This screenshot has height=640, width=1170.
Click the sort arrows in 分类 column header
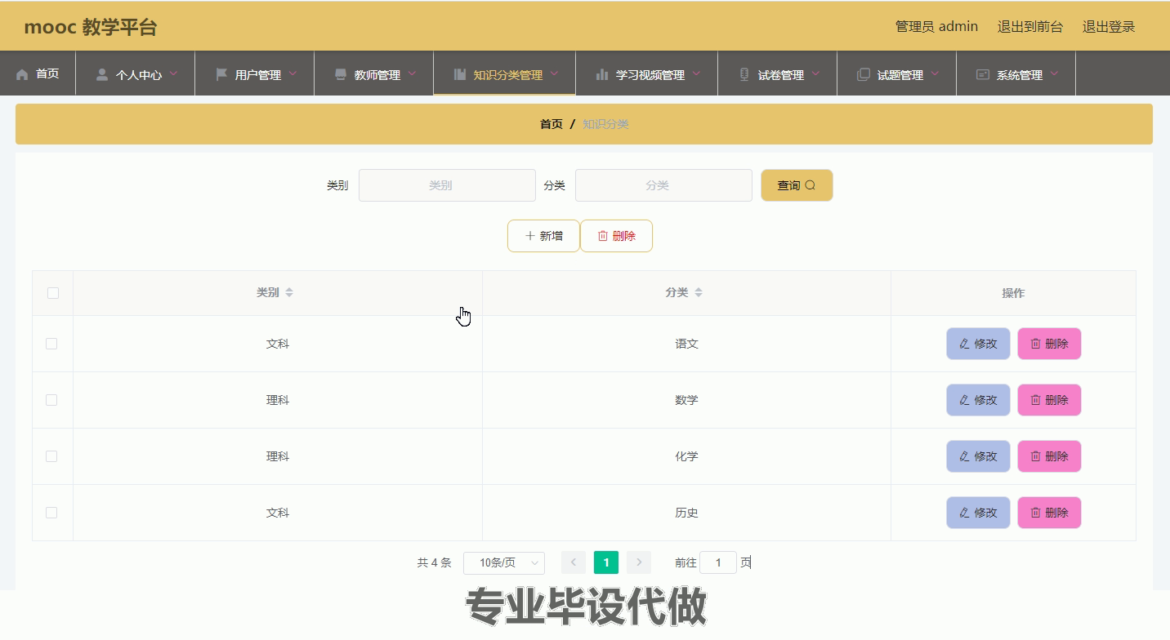pyautogui.click(x=699, y=292)
